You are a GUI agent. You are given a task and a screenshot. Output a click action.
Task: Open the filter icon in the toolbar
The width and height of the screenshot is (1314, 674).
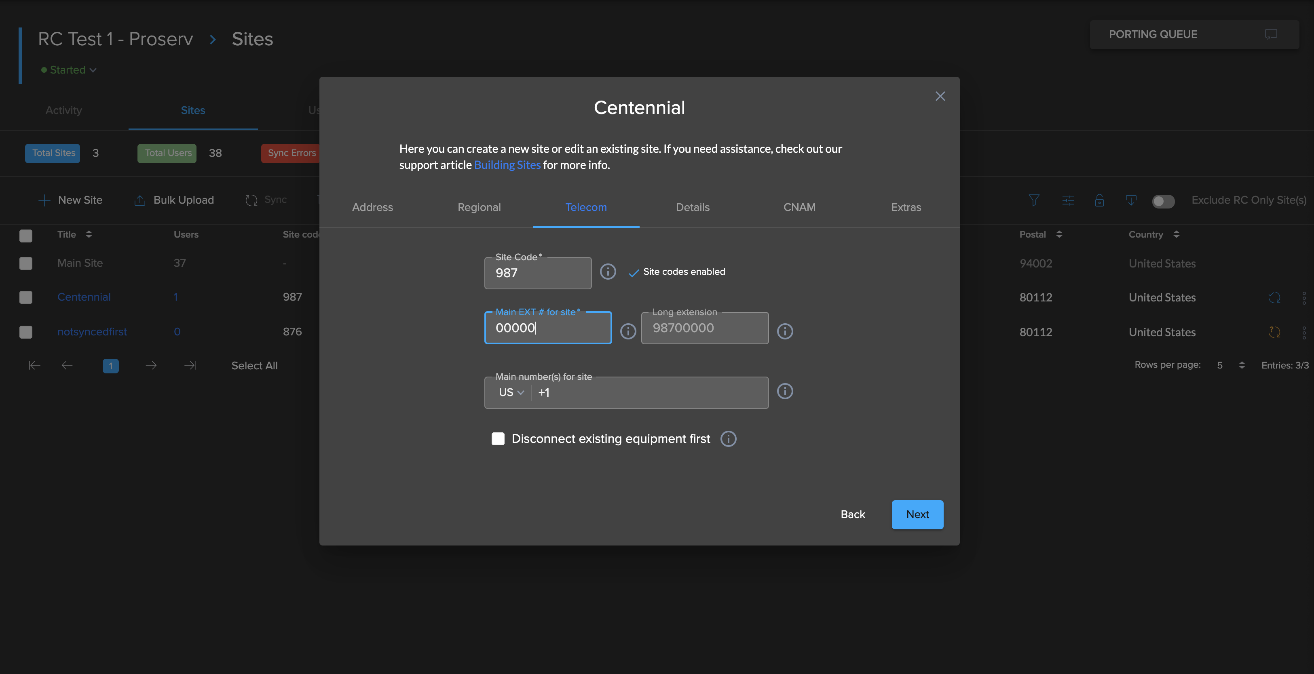[1034, 200]
